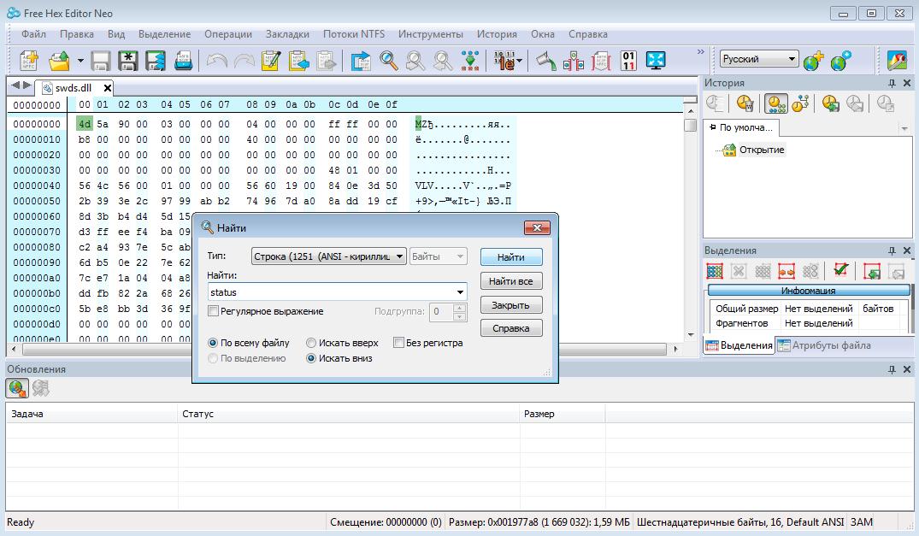919x536 pixels.
Task: Click the Undo arrow icon
Action: 217,61
